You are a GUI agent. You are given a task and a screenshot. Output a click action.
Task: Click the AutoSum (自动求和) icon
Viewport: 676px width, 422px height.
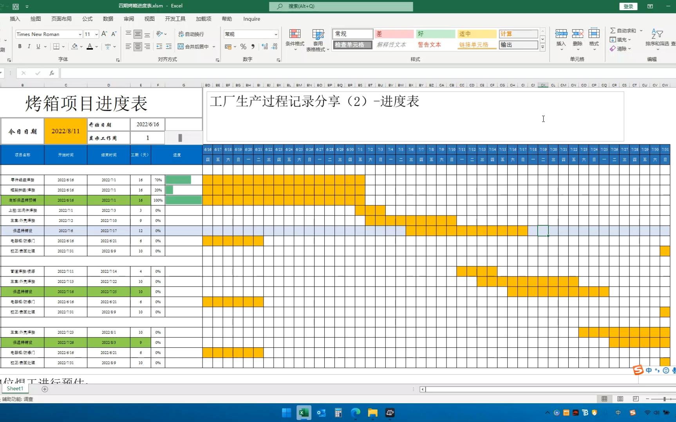point(614,30)
